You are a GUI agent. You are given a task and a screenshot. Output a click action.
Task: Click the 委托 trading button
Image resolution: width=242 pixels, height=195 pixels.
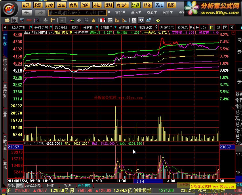click(159, 5)
